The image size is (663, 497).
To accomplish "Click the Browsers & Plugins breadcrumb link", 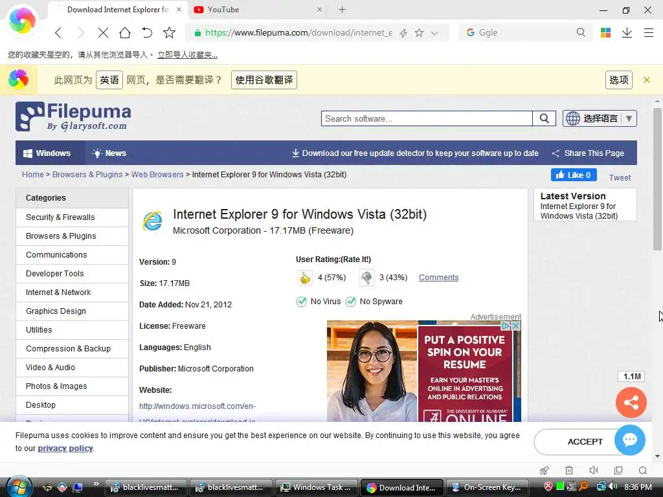I will 87,175.
